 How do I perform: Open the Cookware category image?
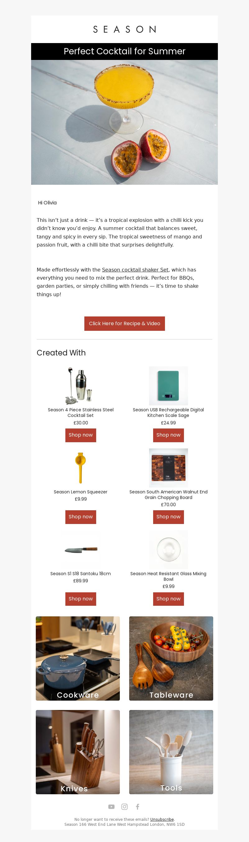pos(78,658)
